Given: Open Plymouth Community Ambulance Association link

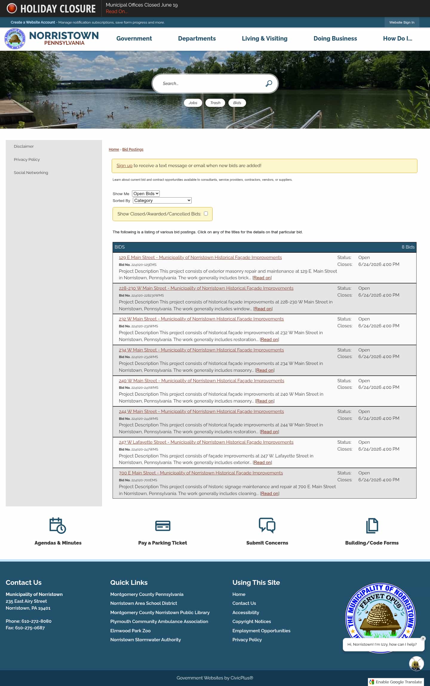Looking at the screenshot, I should point(159,621).
